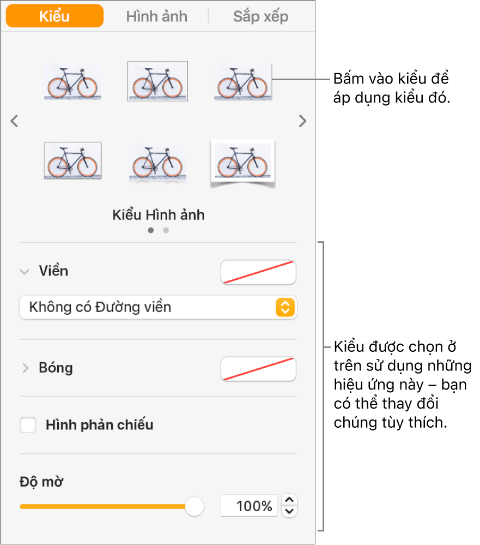Apply the thin bordered bicycle style

coord(157,81)
